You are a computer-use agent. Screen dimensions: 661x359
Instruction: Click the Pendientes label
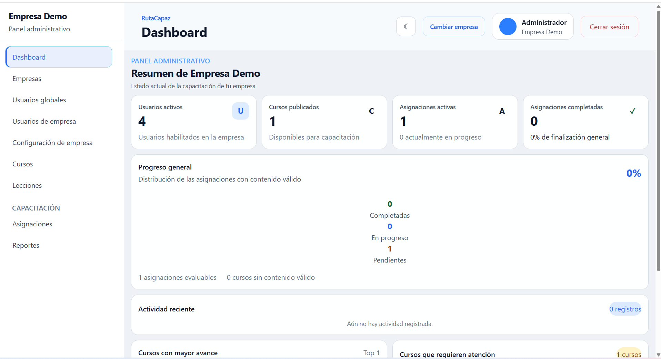tap(390, 260)
